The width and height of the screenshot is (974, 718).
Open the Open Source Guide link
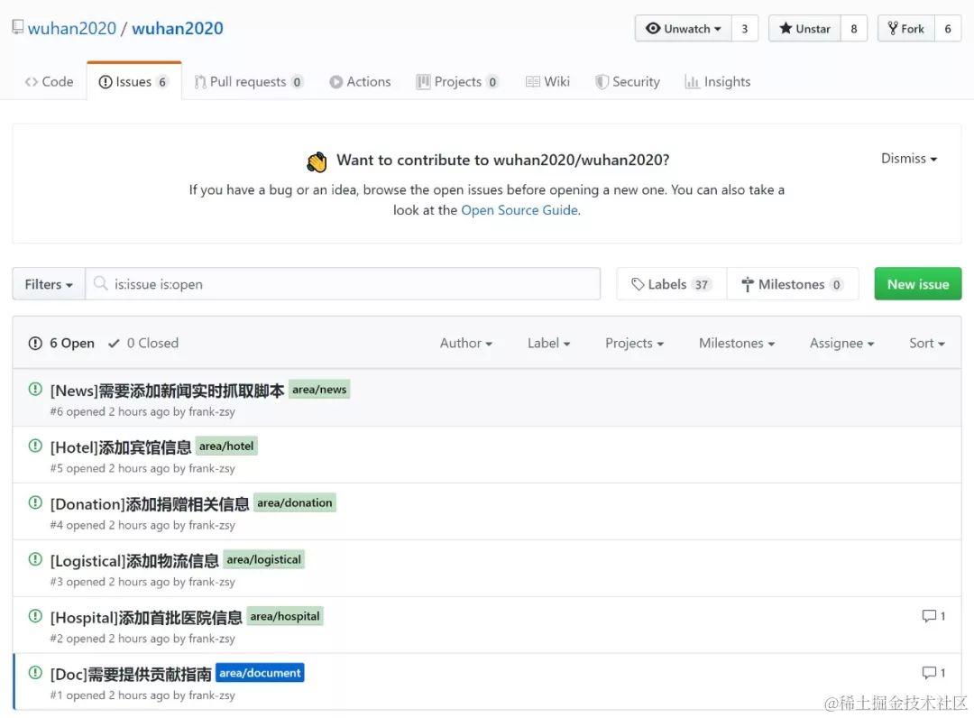point(519,210)
